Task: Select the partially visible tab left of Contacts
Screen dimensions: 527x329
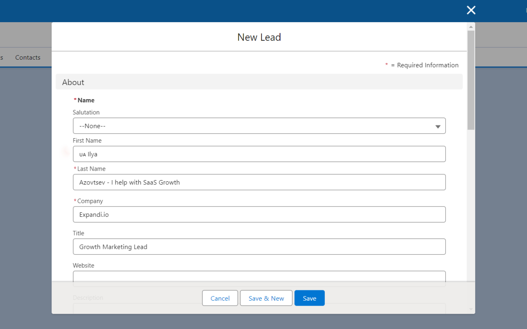Action: click(x=2, y=57)
